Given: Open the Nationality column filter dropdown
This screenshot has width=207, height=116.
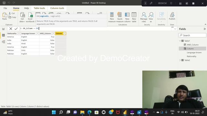Looking at the screenshot, I should (19, 34).
